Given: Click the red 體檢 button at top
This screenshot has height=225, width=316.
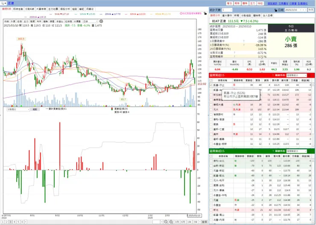Looking at the screenshot, I should [245, 3].
